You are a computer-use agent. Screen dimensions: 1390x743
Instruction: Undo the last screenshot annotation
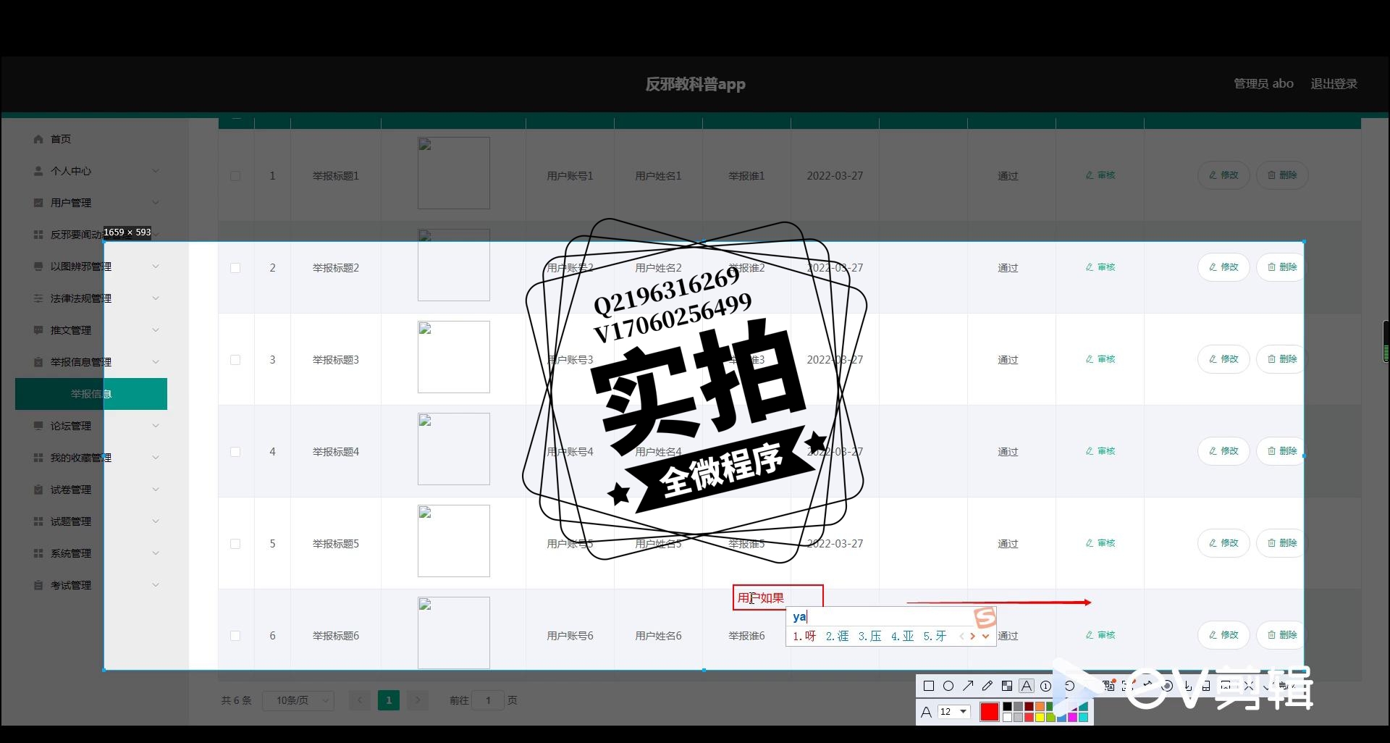1069,686
